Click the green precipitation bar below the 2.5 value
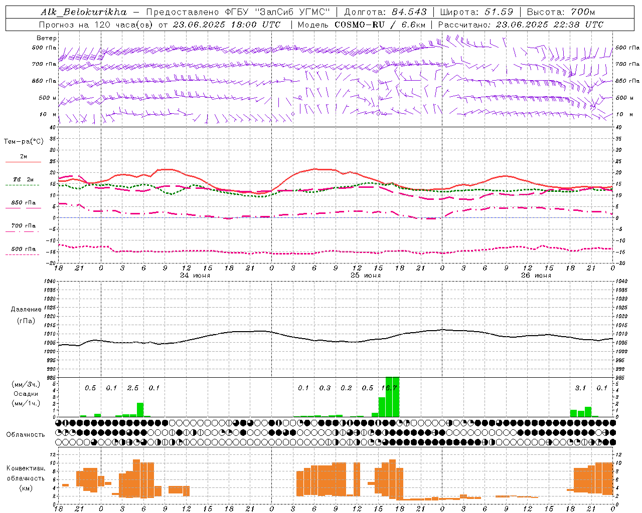The width and height of the screenshot is (642, 513). (140, 410)
